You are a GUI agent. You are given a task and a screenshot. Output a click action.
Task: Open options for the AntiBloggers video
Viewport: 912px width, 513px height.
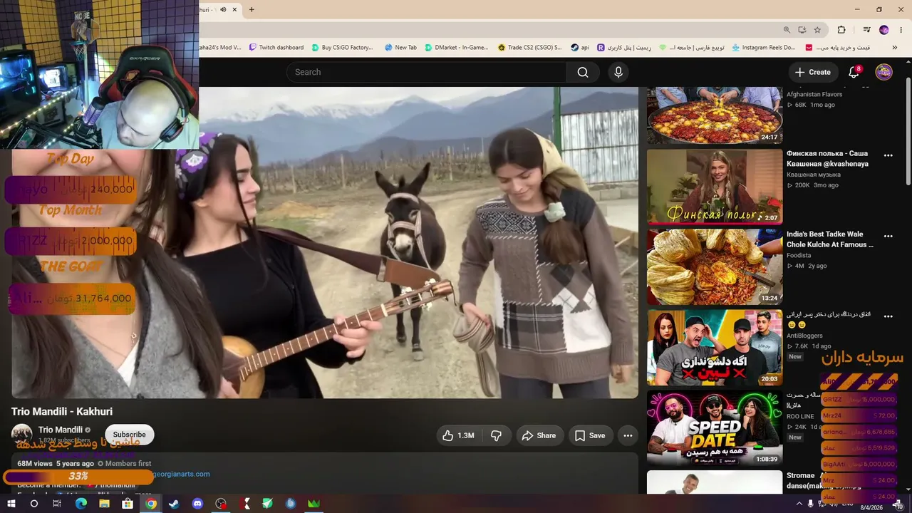888,316
